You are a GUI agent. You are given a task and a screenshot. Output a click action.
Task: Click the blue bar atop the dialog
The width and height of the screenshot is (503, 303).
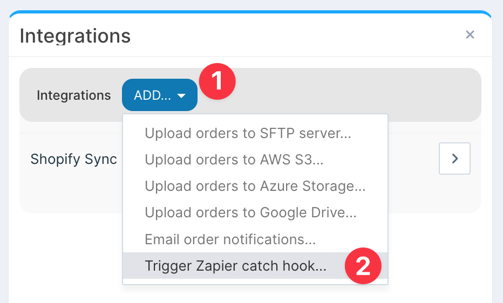[250, 12]
